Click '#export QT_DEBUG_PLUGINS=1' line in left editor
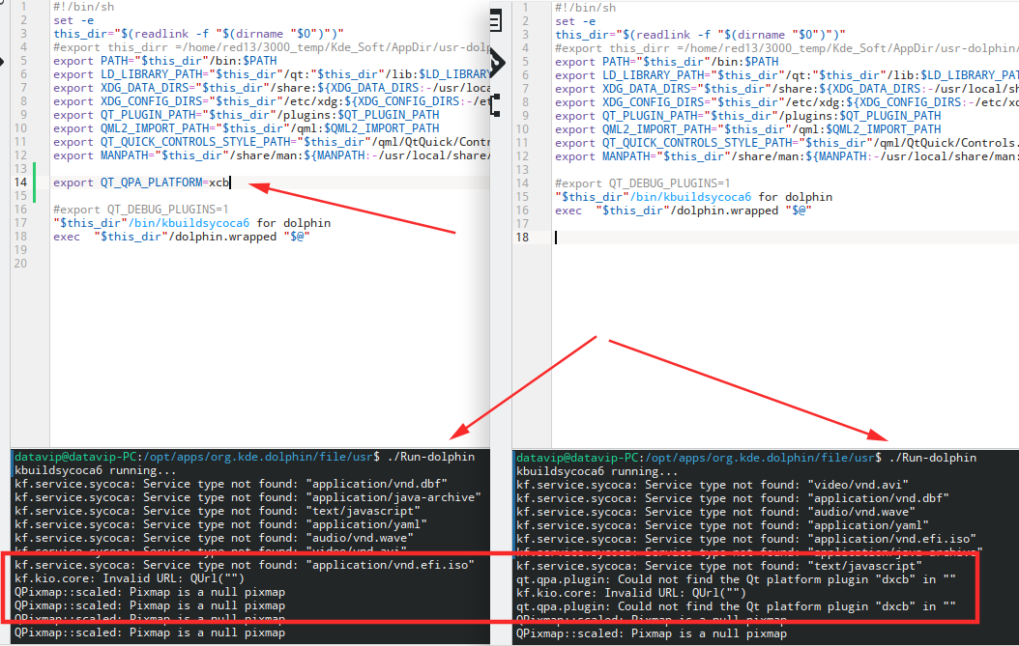The height and width of the screenshot is (646, 1019). 141,210
